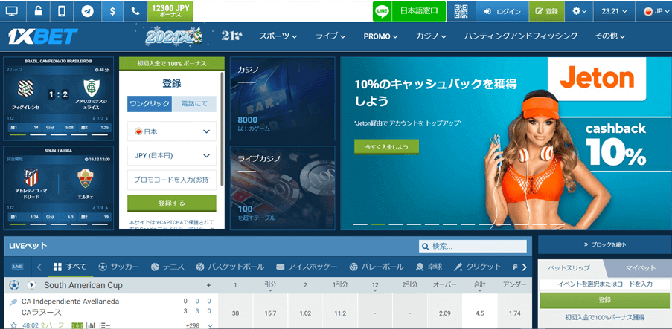Open the 日本 country dropdown

172,131
